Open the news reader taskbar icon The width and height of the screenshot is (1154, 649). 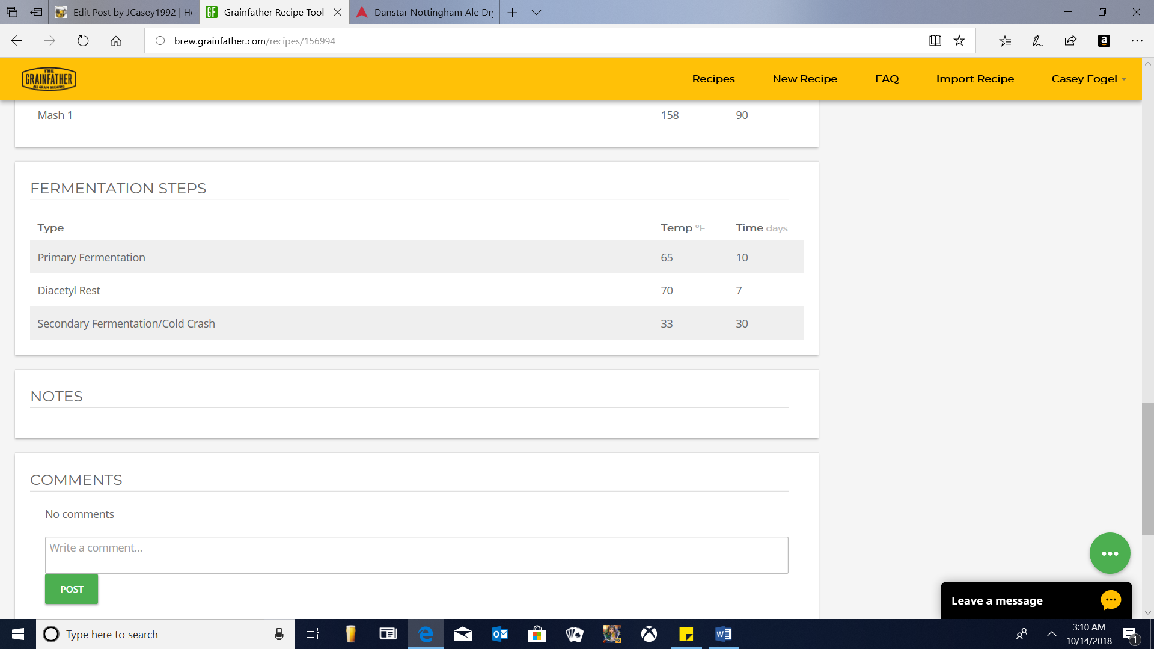tap(388, 634)
